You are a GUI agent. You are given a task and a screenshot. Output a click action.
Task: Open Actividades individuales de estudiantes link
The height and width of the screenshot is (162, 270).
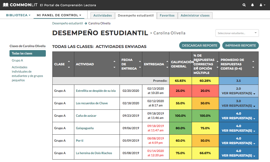click(27, 74)
